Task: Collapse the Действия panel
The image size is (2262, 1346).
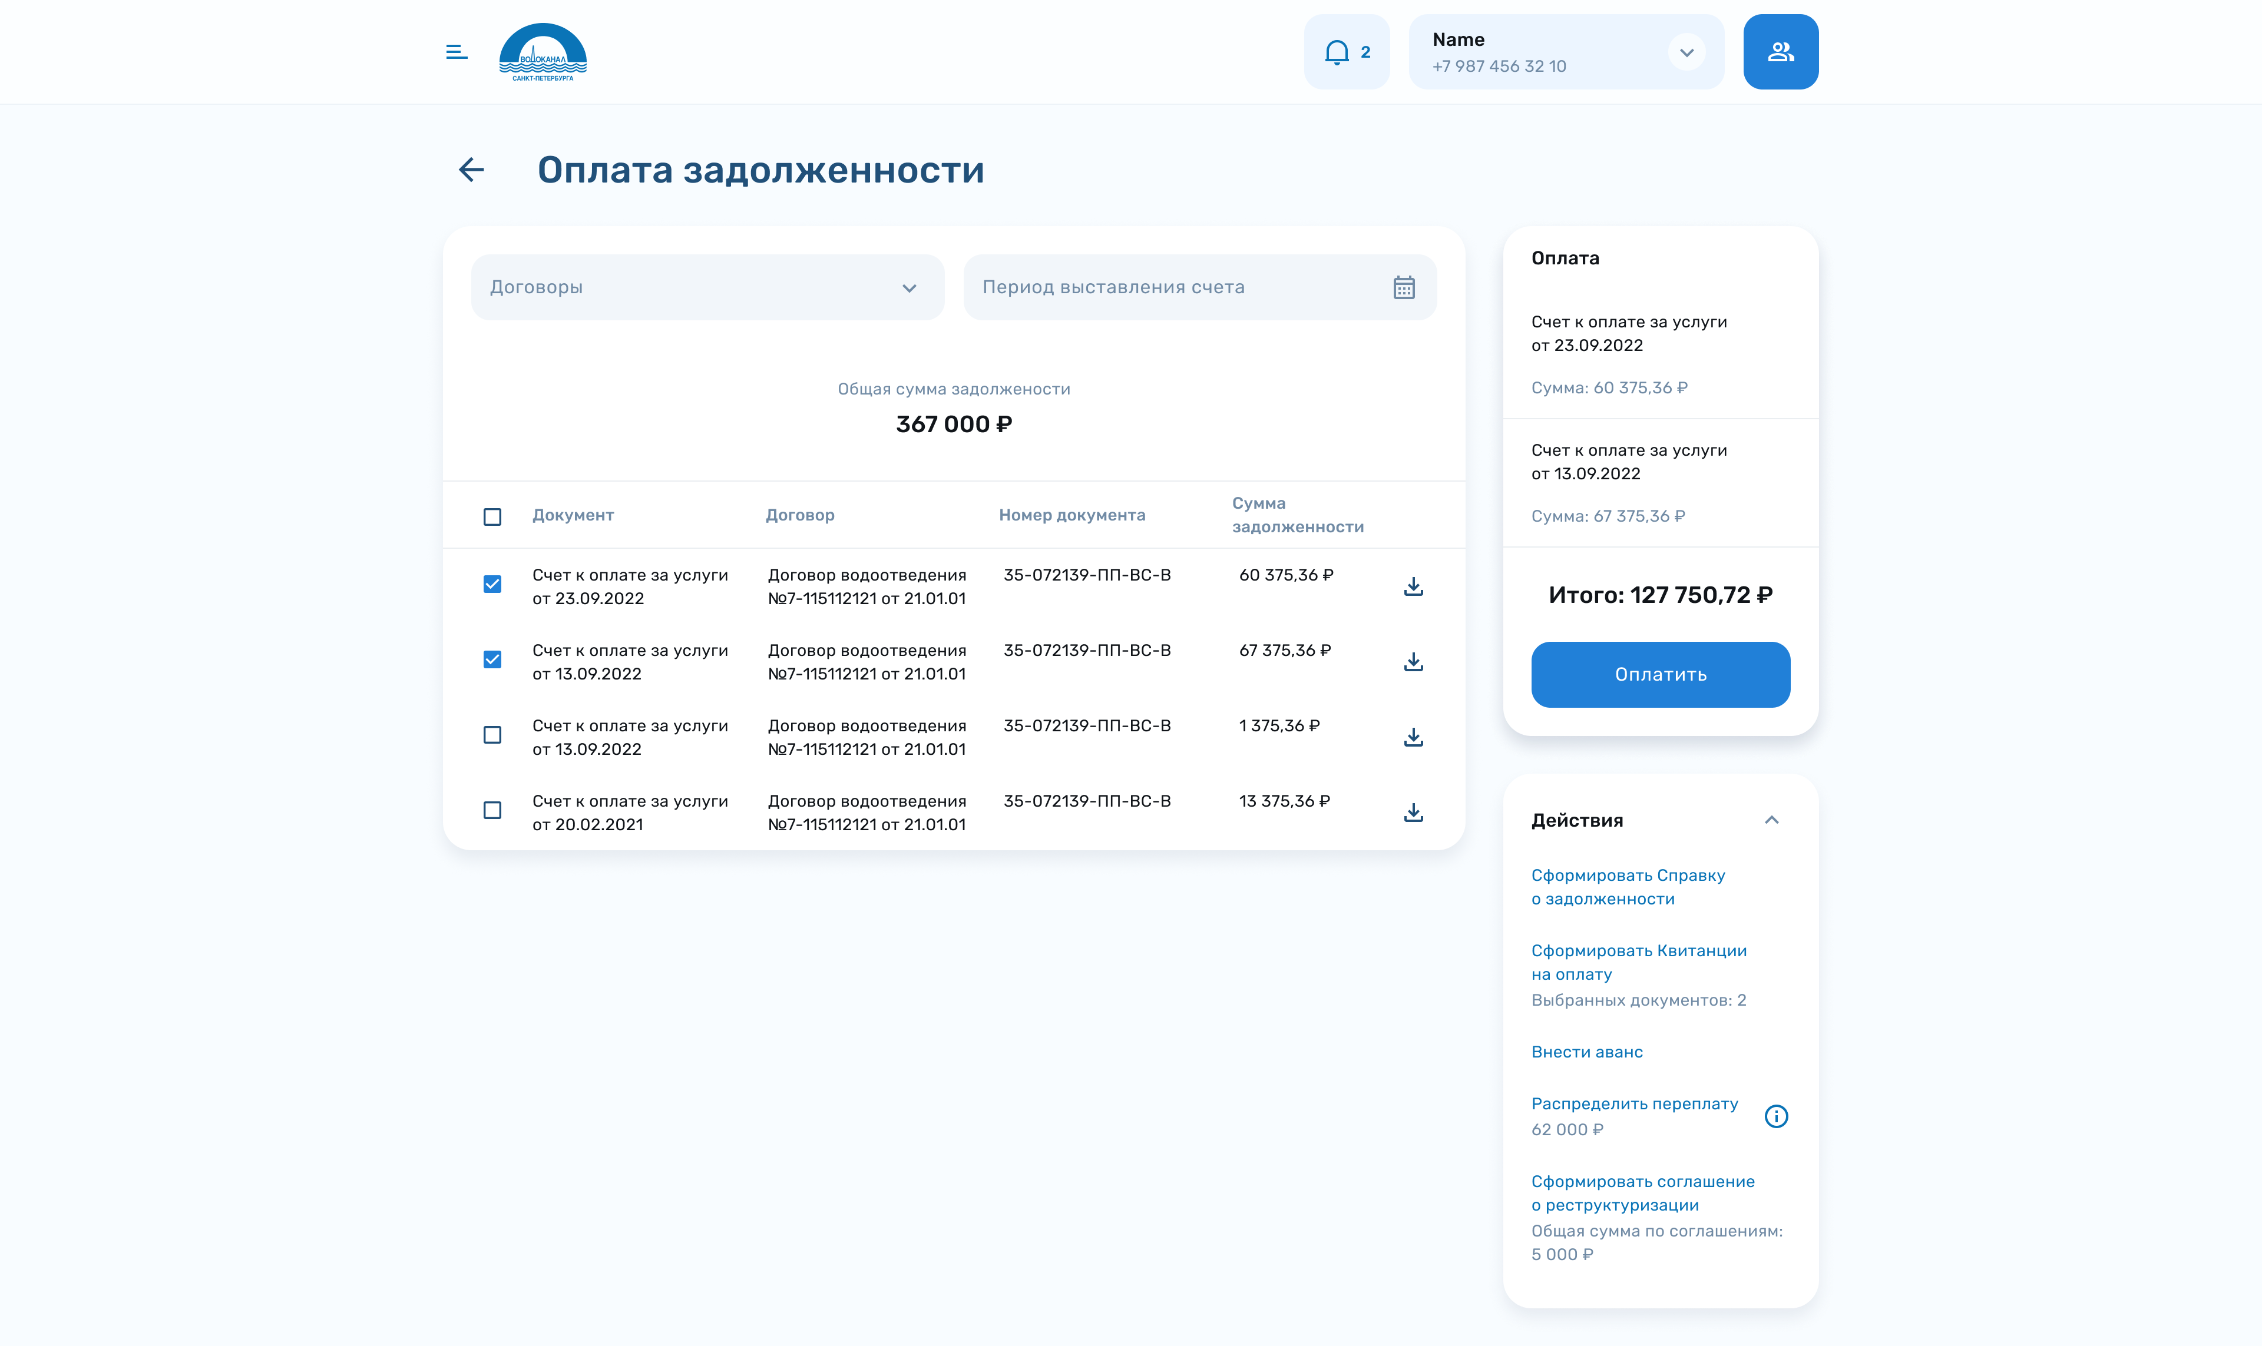Action: [x=1770, y=820]
